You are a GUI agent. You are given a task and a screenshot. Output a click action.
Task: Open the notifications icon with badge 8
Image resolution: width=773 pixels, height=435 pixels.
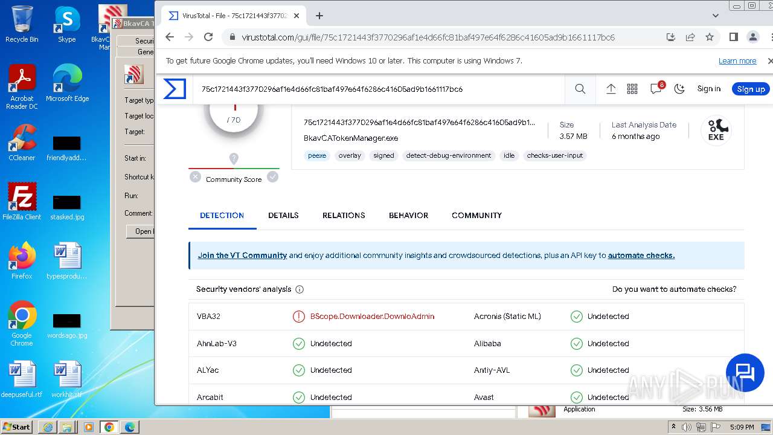656,88
